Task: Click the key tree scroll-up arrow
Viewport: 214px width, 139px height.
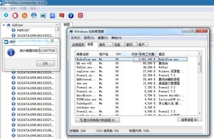Action: [57, 25]
